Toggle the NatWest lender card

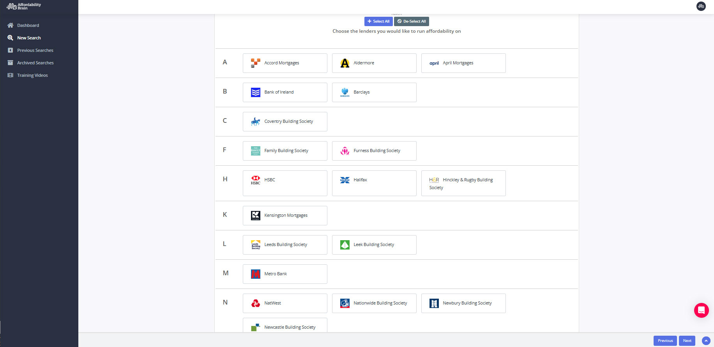(285, 303)
